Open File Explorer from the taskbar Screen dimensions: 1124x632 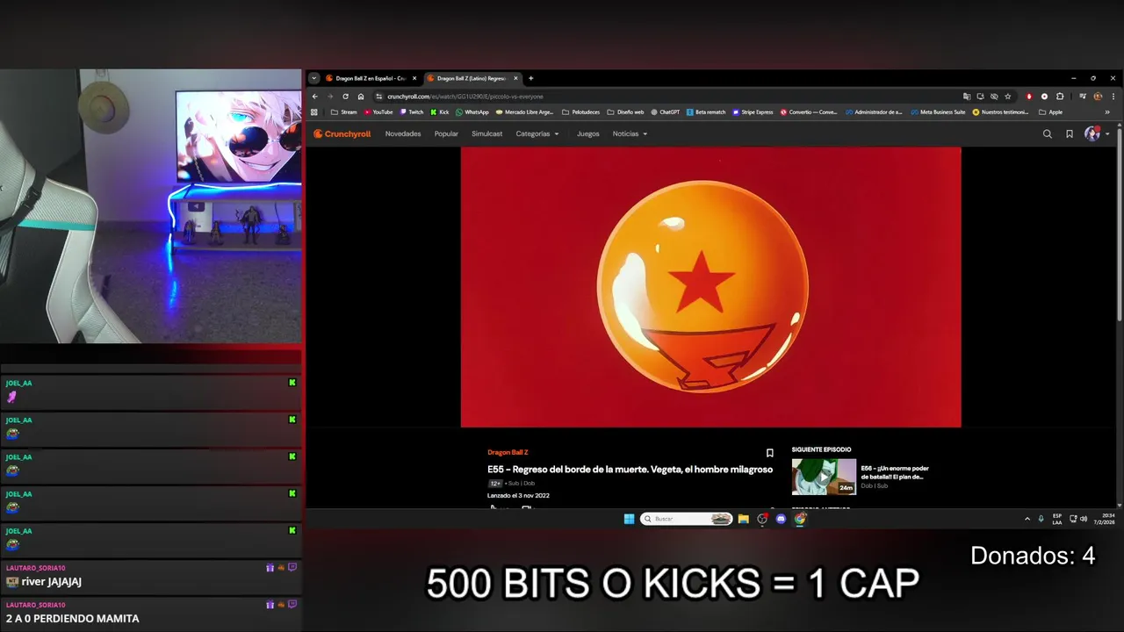pos(743,519)
